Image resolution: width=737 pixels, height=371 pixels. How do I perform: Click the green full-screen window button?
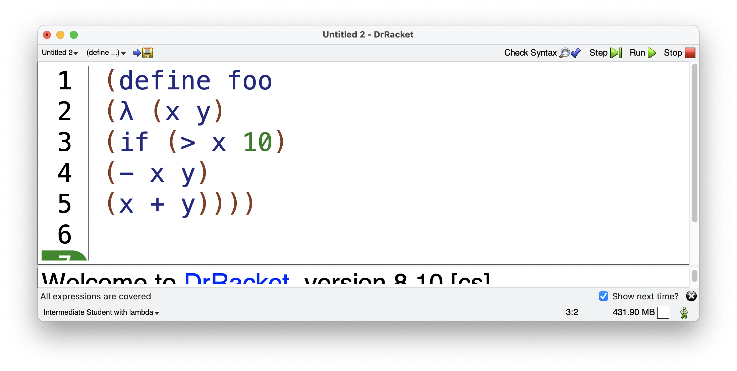[74, 35]
